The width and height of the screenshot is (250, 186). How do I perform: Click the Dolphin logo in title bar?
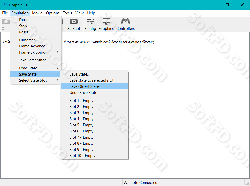5,5
